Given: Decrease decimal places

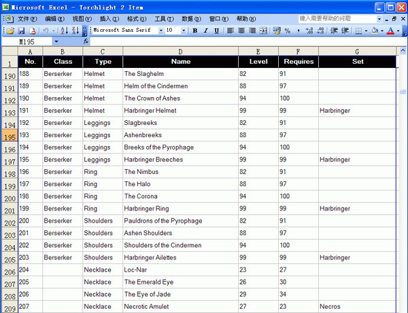Looking at the screenshot, I should coord(320,31).
